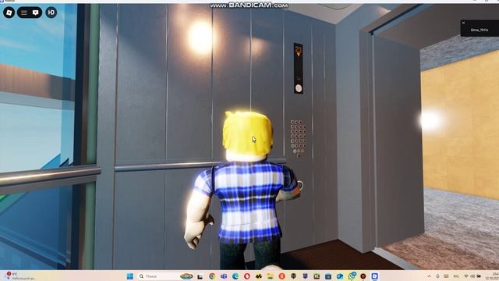This screenshot has width=499, height=281.
Task: Open WhatsApp from the taskbar
Action: click(352, 276)
